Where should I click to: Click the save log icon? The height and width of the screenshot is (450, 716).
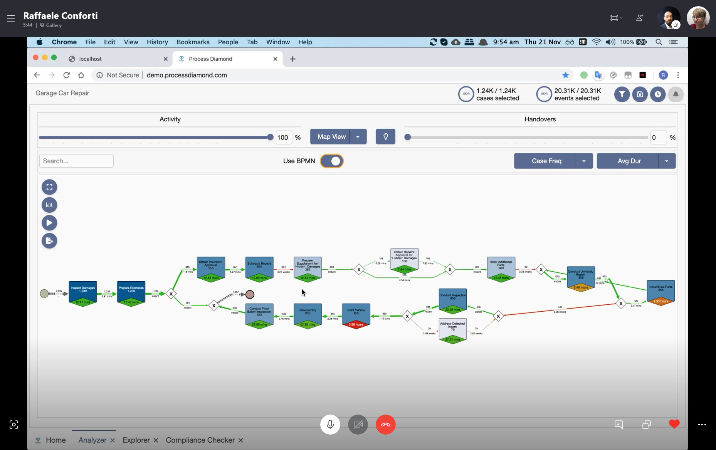(x=640, y=94)
